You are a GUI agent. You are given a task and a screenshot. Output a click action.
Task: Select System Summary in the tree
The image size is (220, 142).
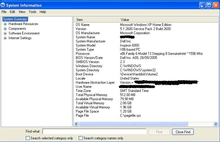15,19
